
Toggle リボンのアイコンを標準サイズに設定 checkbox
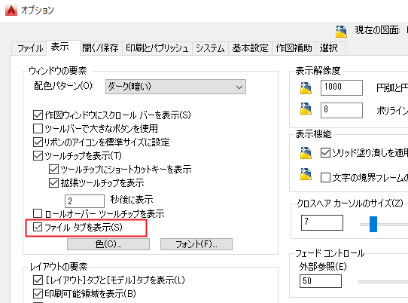point(38,142)
